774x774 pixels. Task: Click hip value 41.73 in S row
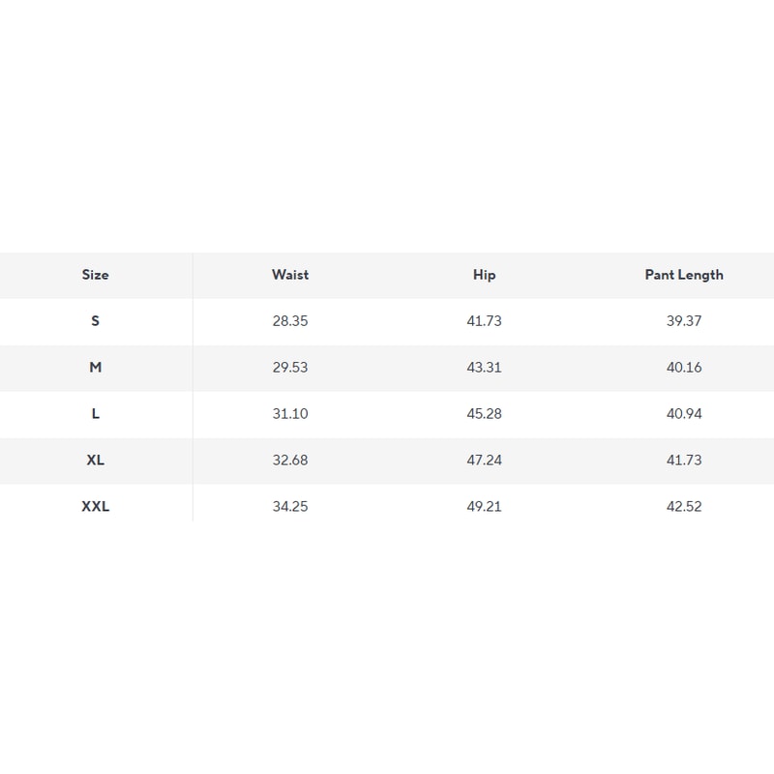485,321
